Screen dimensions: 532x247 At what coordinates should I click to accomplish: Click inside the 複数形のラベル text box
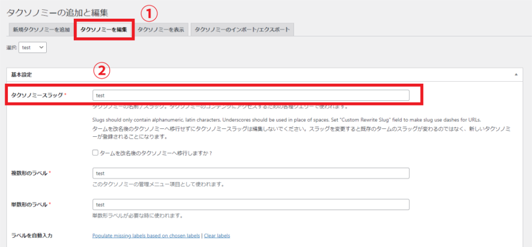point(250,173)
